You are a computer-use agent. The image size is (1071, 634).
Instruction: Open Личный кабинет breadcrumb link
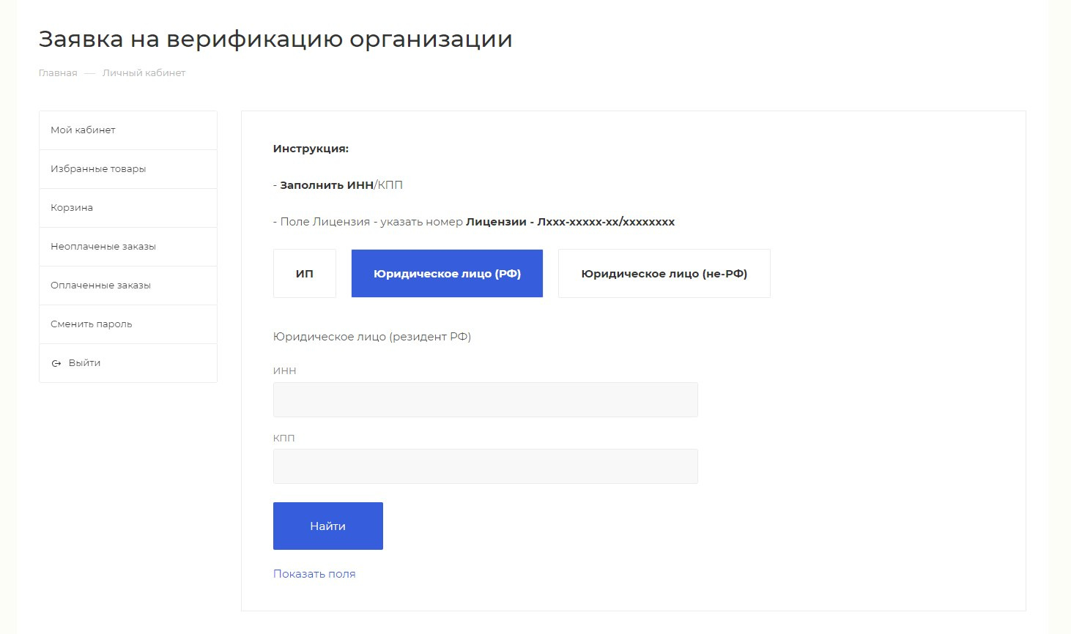point(144,73)
